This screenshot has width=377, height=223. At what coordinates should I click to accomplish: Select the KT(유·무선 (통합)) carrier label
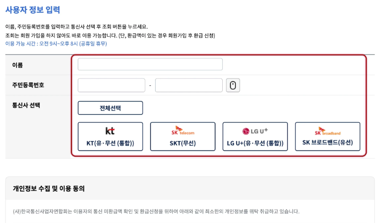(x=110, y=143)
